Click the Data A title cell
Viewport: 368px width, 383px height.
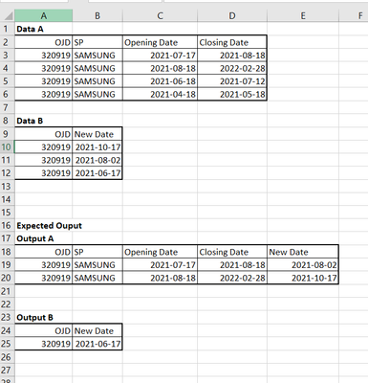pyautogui.click(x=44, y=29)
